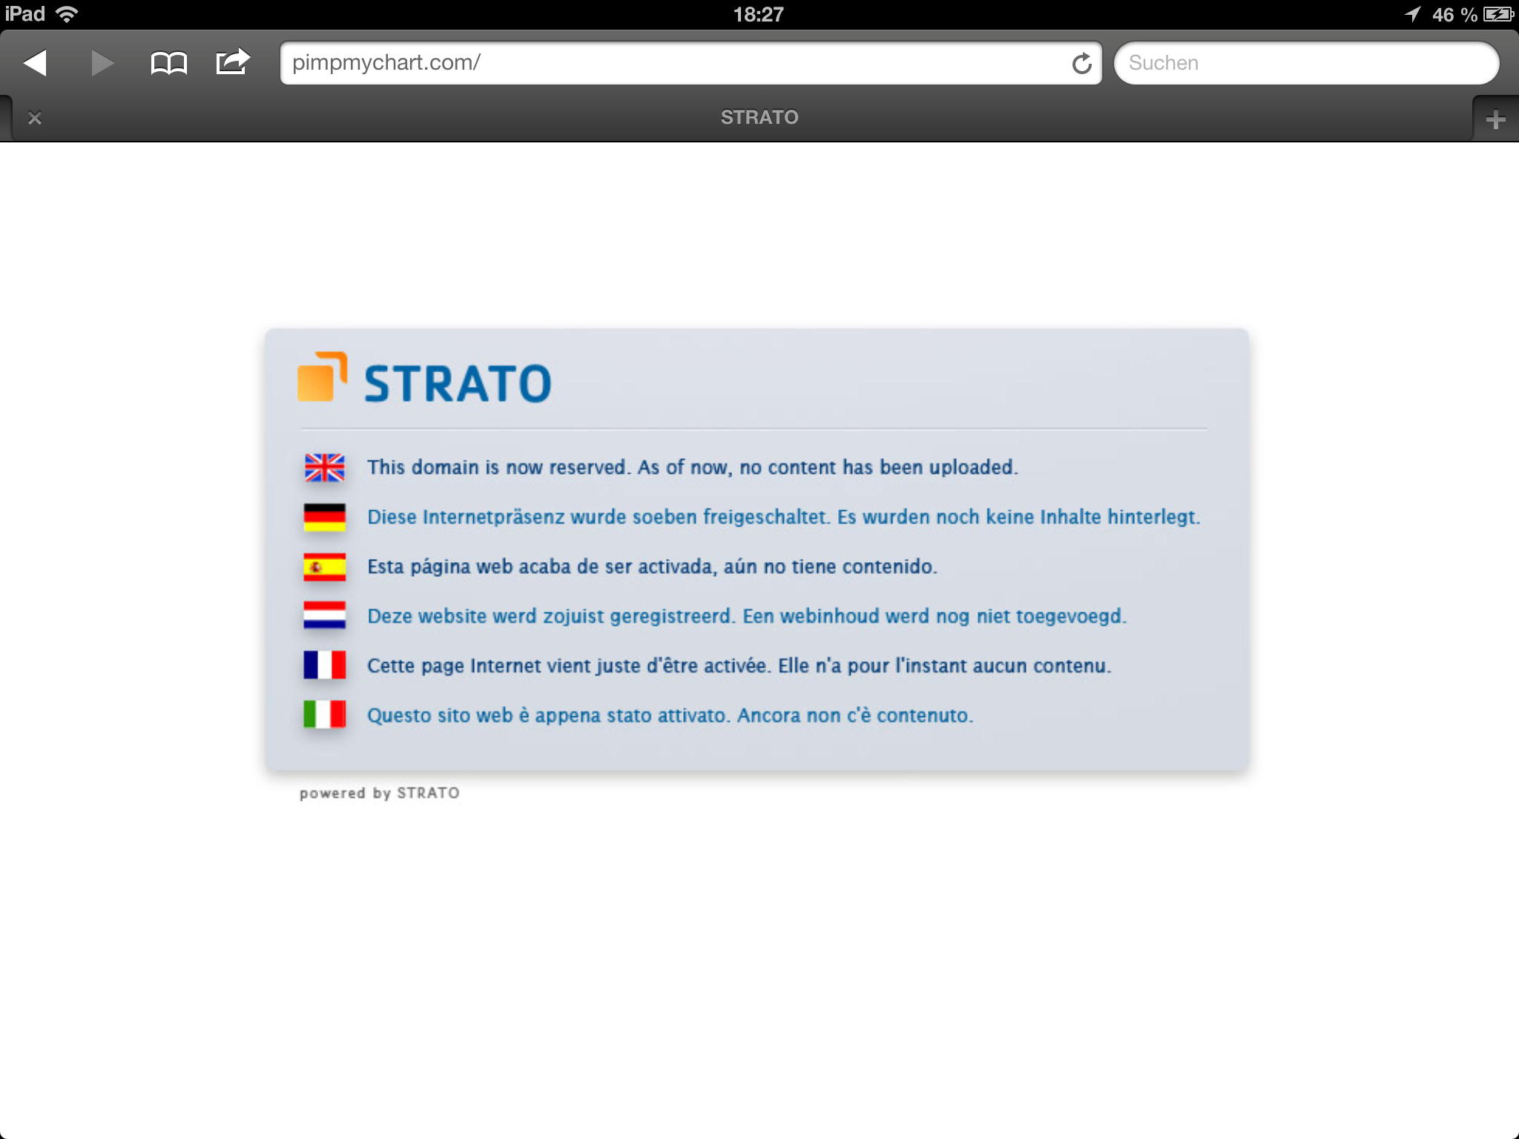Image resolution: width=1519 pixels, height=1139 pixels.
Task: Tap the Safari back arrow
Action: 35,63
